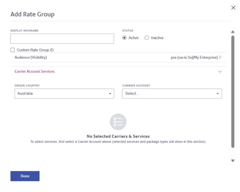The image size is (240, 192).
Task: Click the scrollbar down arrow
Action: (x=233, y=160)
